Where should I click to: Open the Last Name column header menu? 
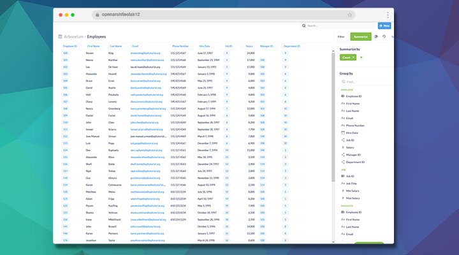(116, 47)
